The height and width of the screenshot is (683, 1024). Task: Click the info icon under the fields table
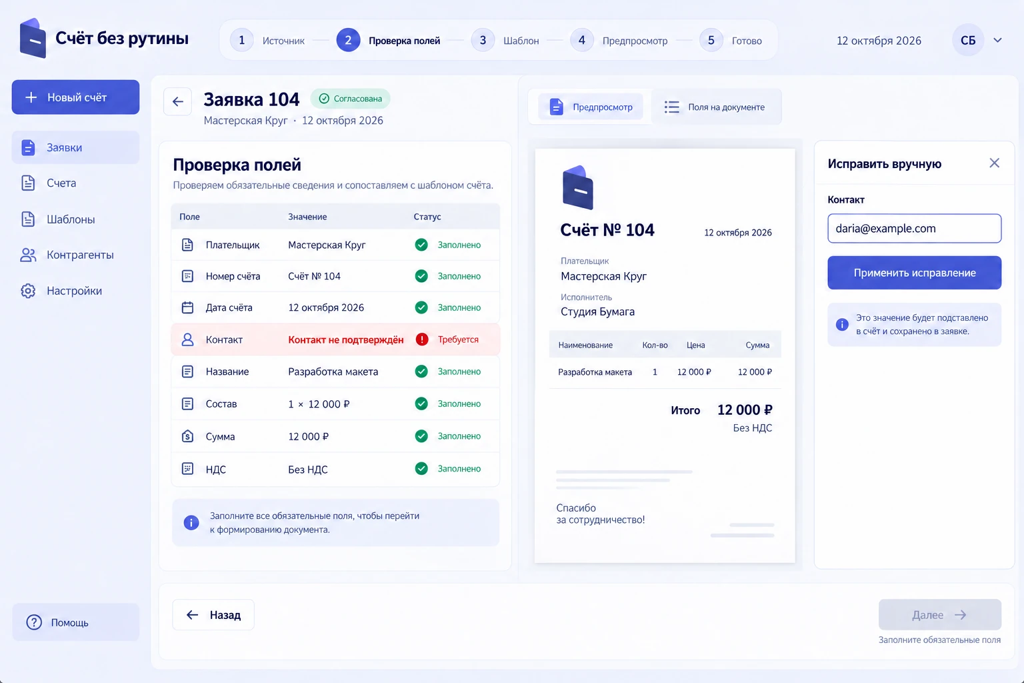pos(191,523)
